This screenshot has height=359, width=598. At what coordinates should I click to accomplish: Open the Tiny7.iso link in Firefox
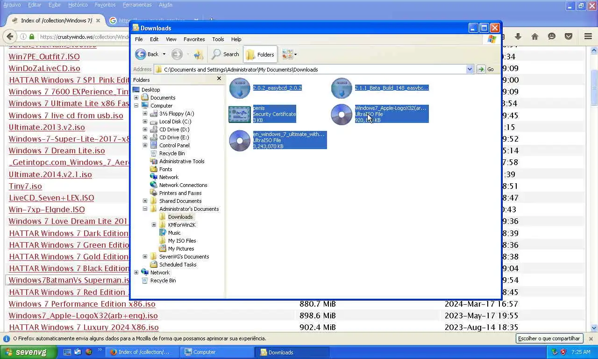point(25,186)
